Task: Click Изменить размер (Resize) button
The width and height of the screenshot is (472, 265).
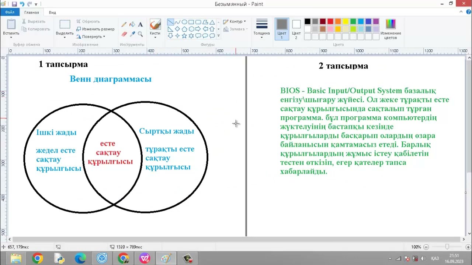Action: (95, 29)
